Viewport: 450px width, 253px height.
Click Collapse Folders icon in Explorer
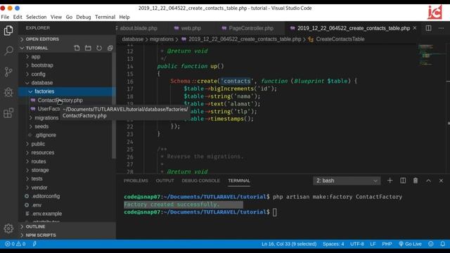tap(110, 48)
